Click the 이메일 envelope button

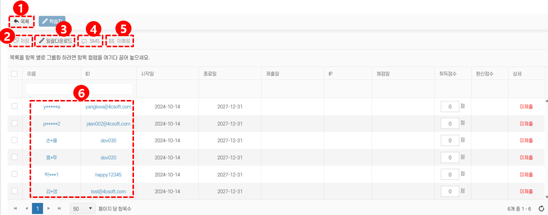coord(119,41)
